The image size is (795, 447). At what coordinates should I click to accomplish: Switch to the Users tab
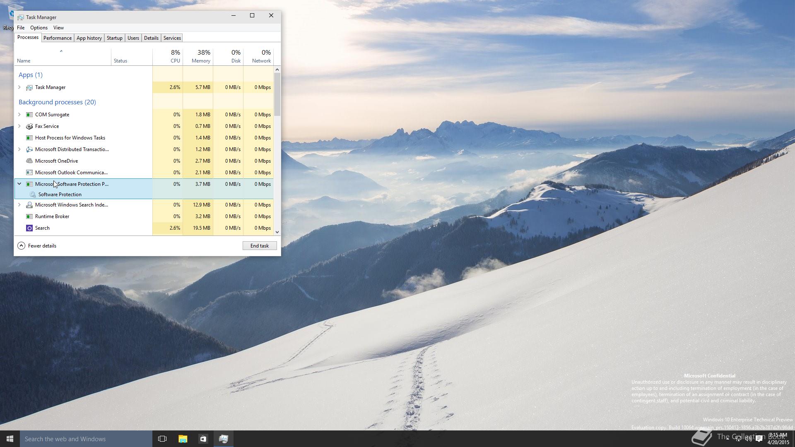tap(133, 38)
